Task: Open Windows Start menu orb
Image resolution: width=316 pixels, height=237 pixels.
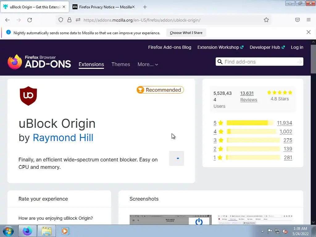Action: [8, 231]
